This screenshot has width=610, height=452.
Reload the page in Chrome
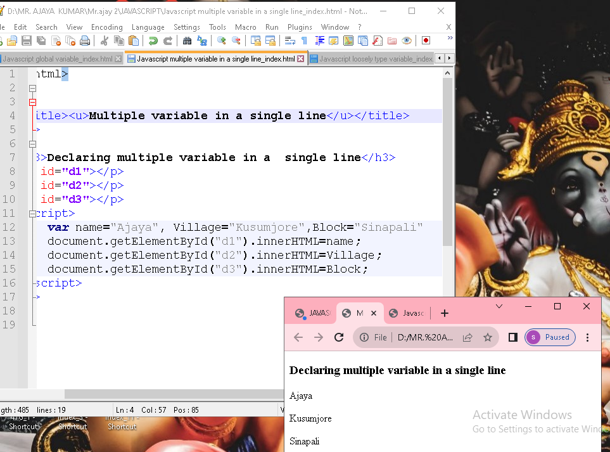point(339,337)
